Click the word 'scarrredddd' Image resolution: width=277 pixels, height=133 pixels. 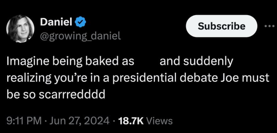click(x=71, y=93)
